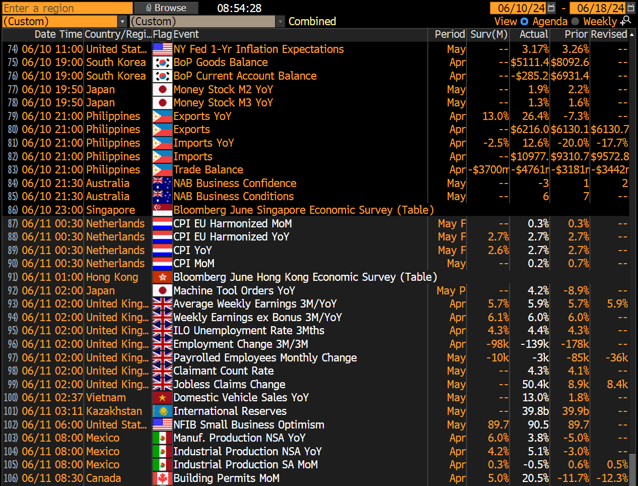The image size is (638, 486).
Task: Click the Philippines flag beside Trade Balance
Action: coord(162,170)
